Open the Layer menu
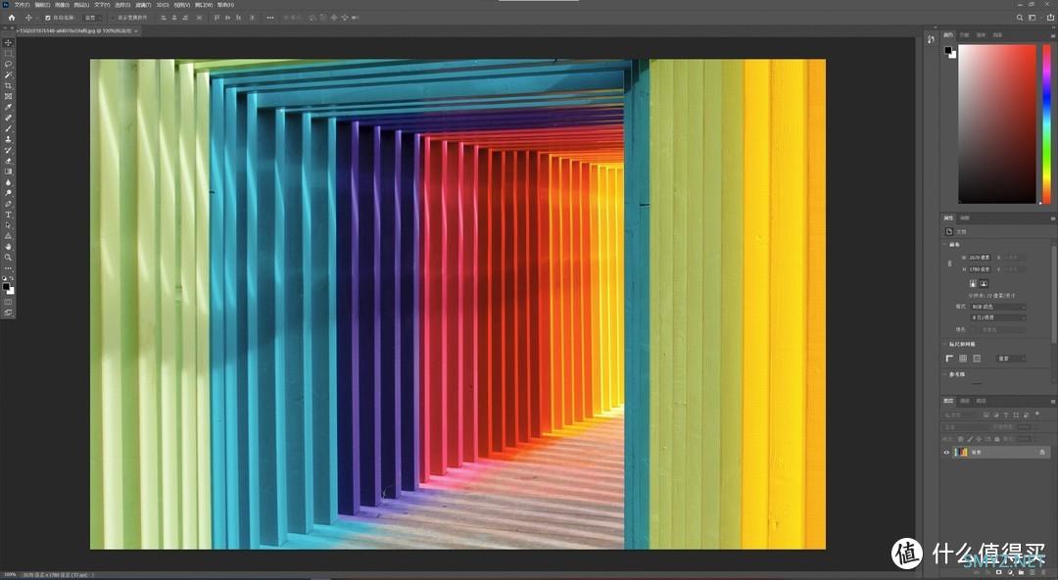The height and width of the screenshot is (580, 1058). [81, 5]
